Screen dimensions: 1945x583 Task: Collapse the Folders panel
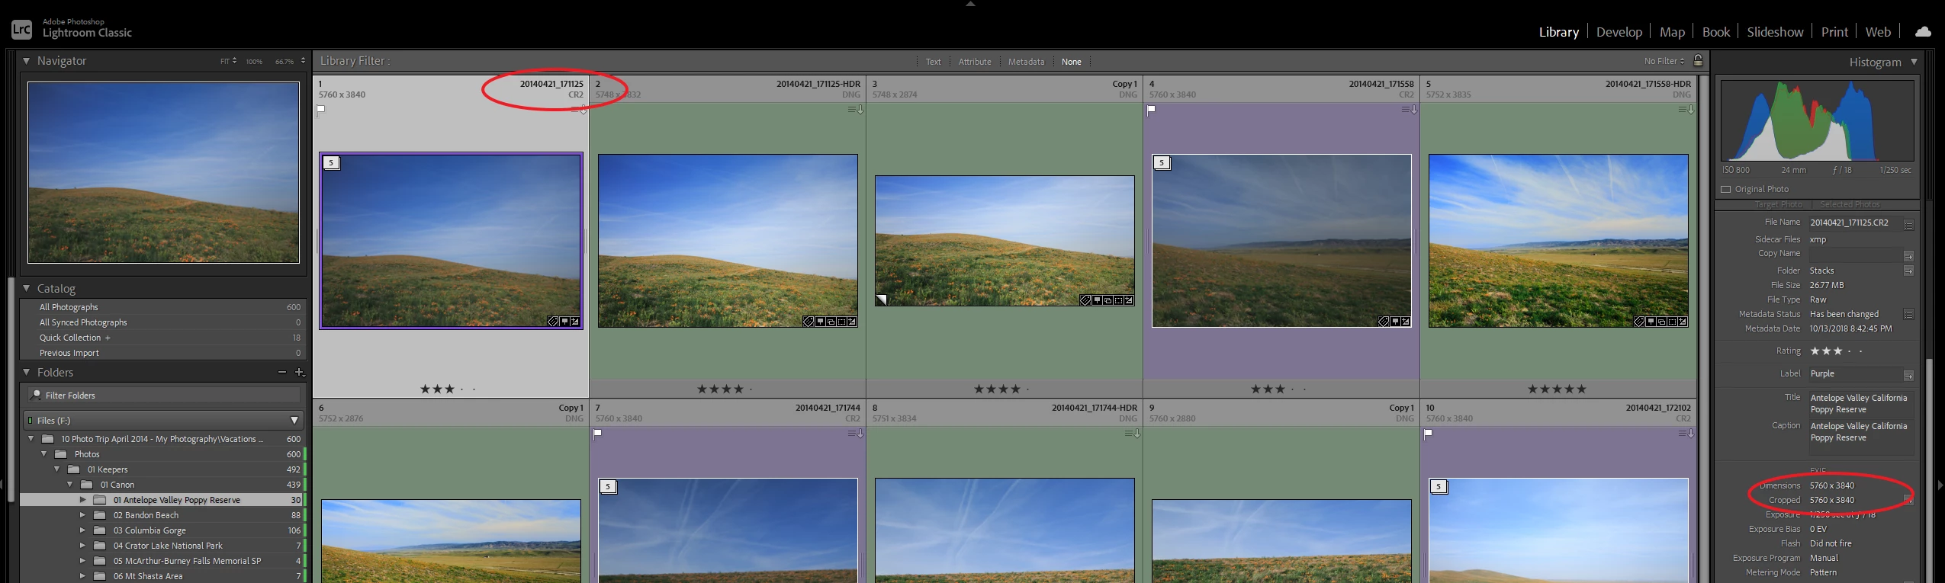click(27, 372)
